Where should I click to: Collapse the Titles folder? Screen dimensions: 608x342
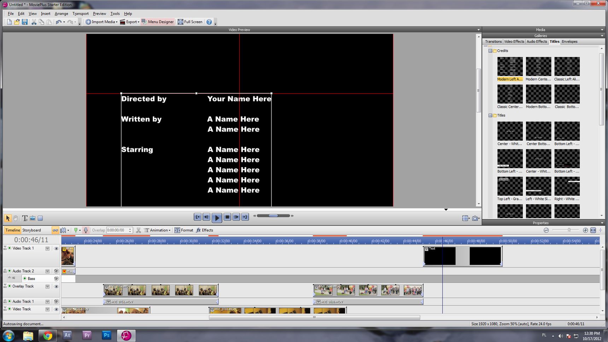click(x=490, y=116)
